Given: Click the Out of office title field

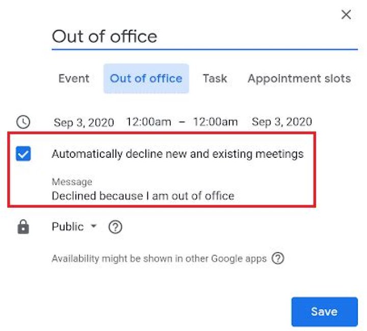Looking at the screenshot, I should (x=204, y=37).
